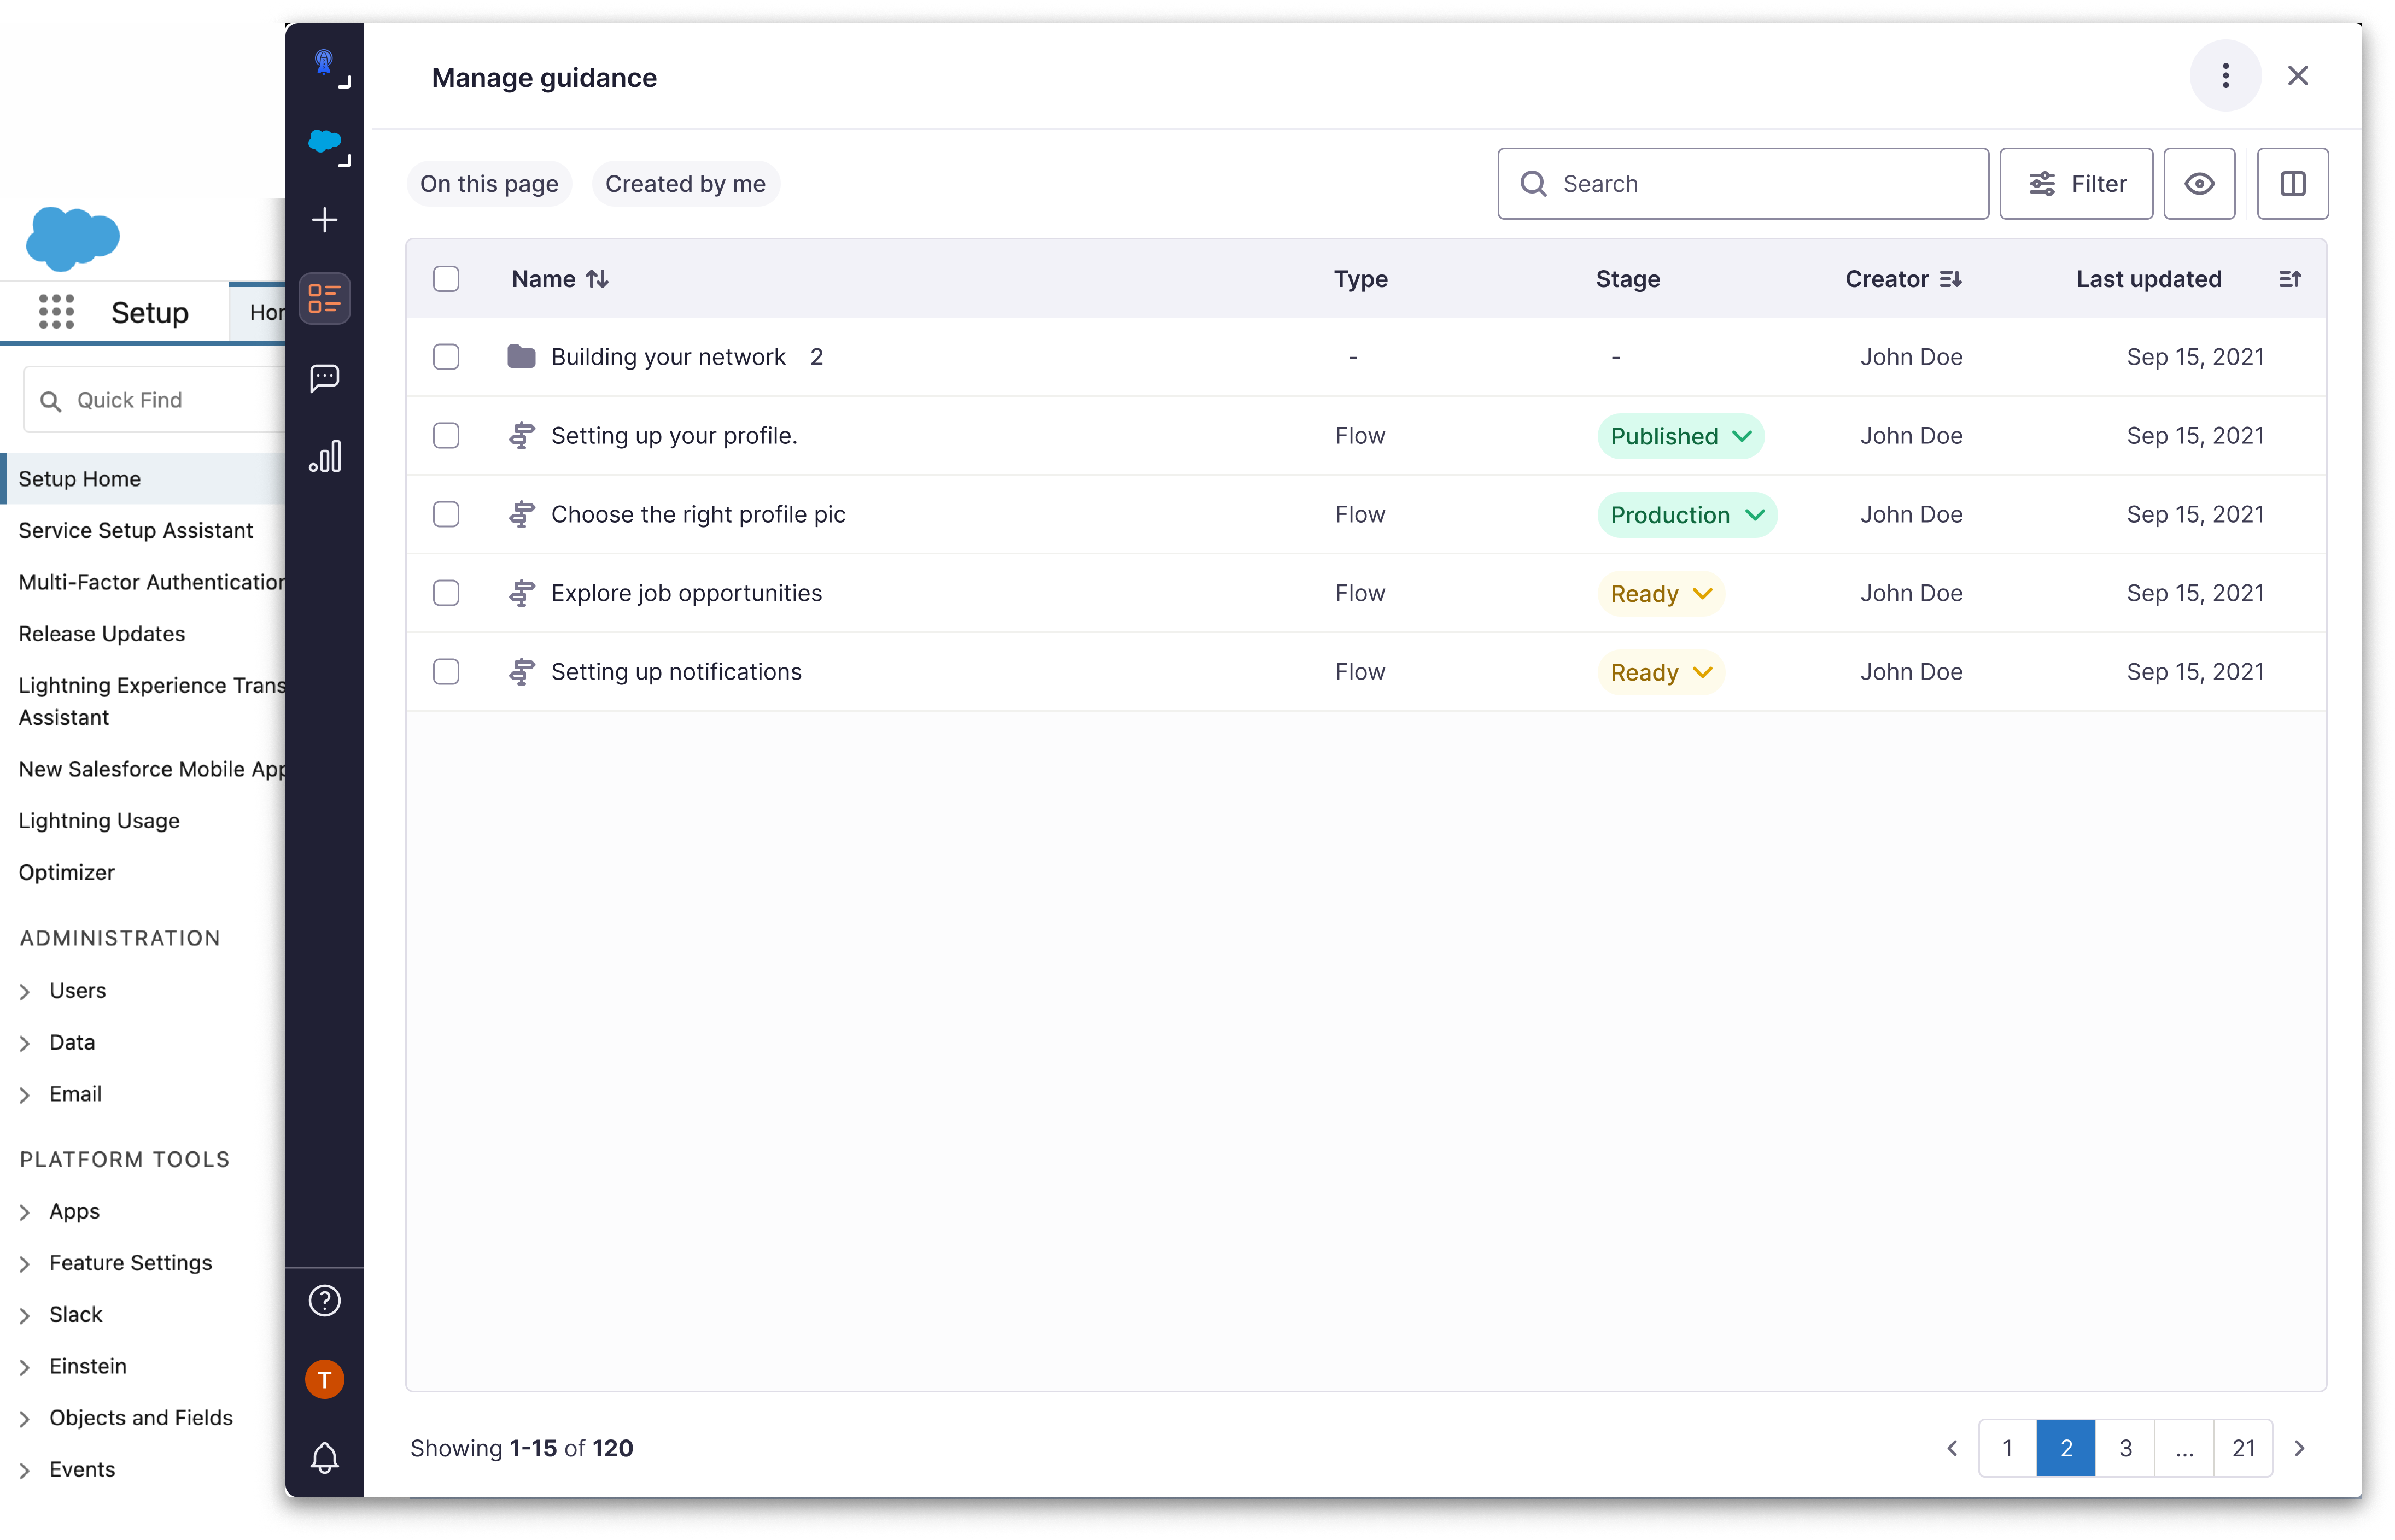Open the chat comments icon in sidebar

tap(324, 378)
